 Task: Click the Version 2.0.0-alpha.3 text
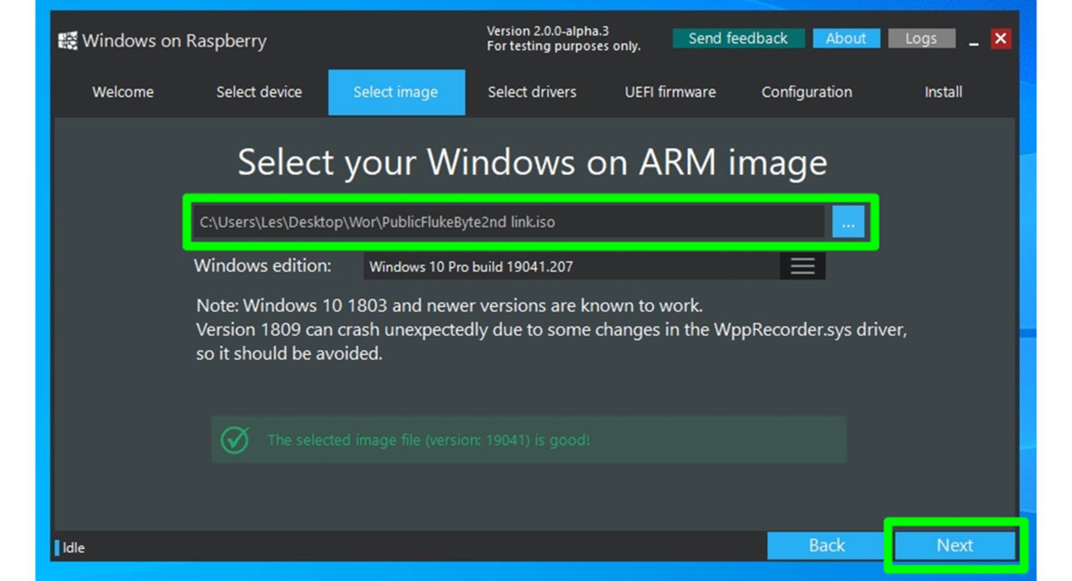(548, 31)
